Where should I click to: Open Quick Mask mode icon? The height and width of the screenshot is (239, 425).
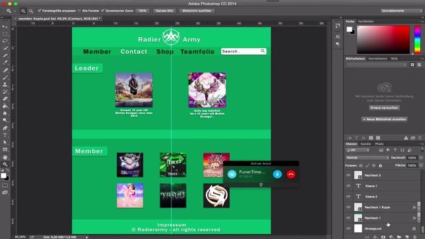click(5, 185)
